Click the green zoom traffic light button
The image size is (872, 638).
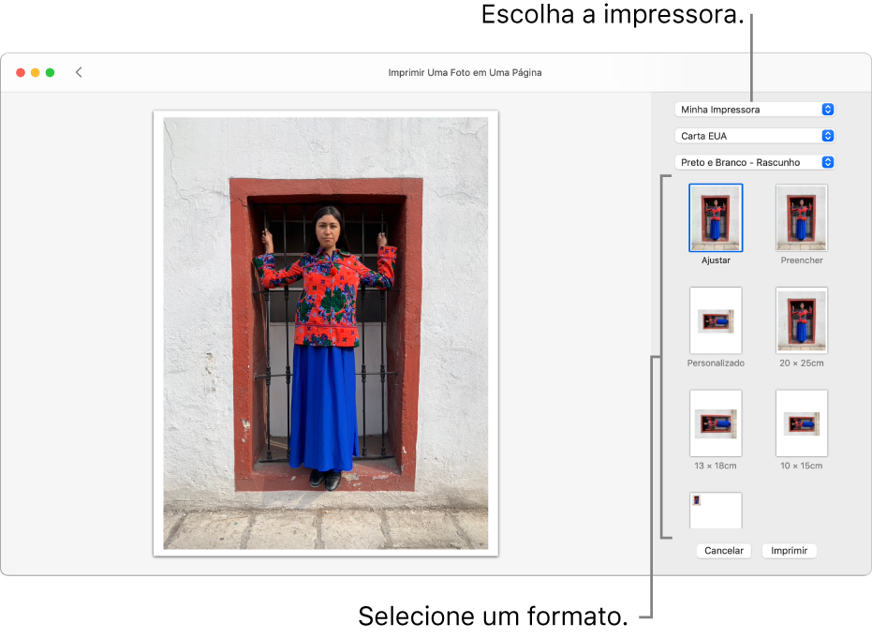click(48, 71)
